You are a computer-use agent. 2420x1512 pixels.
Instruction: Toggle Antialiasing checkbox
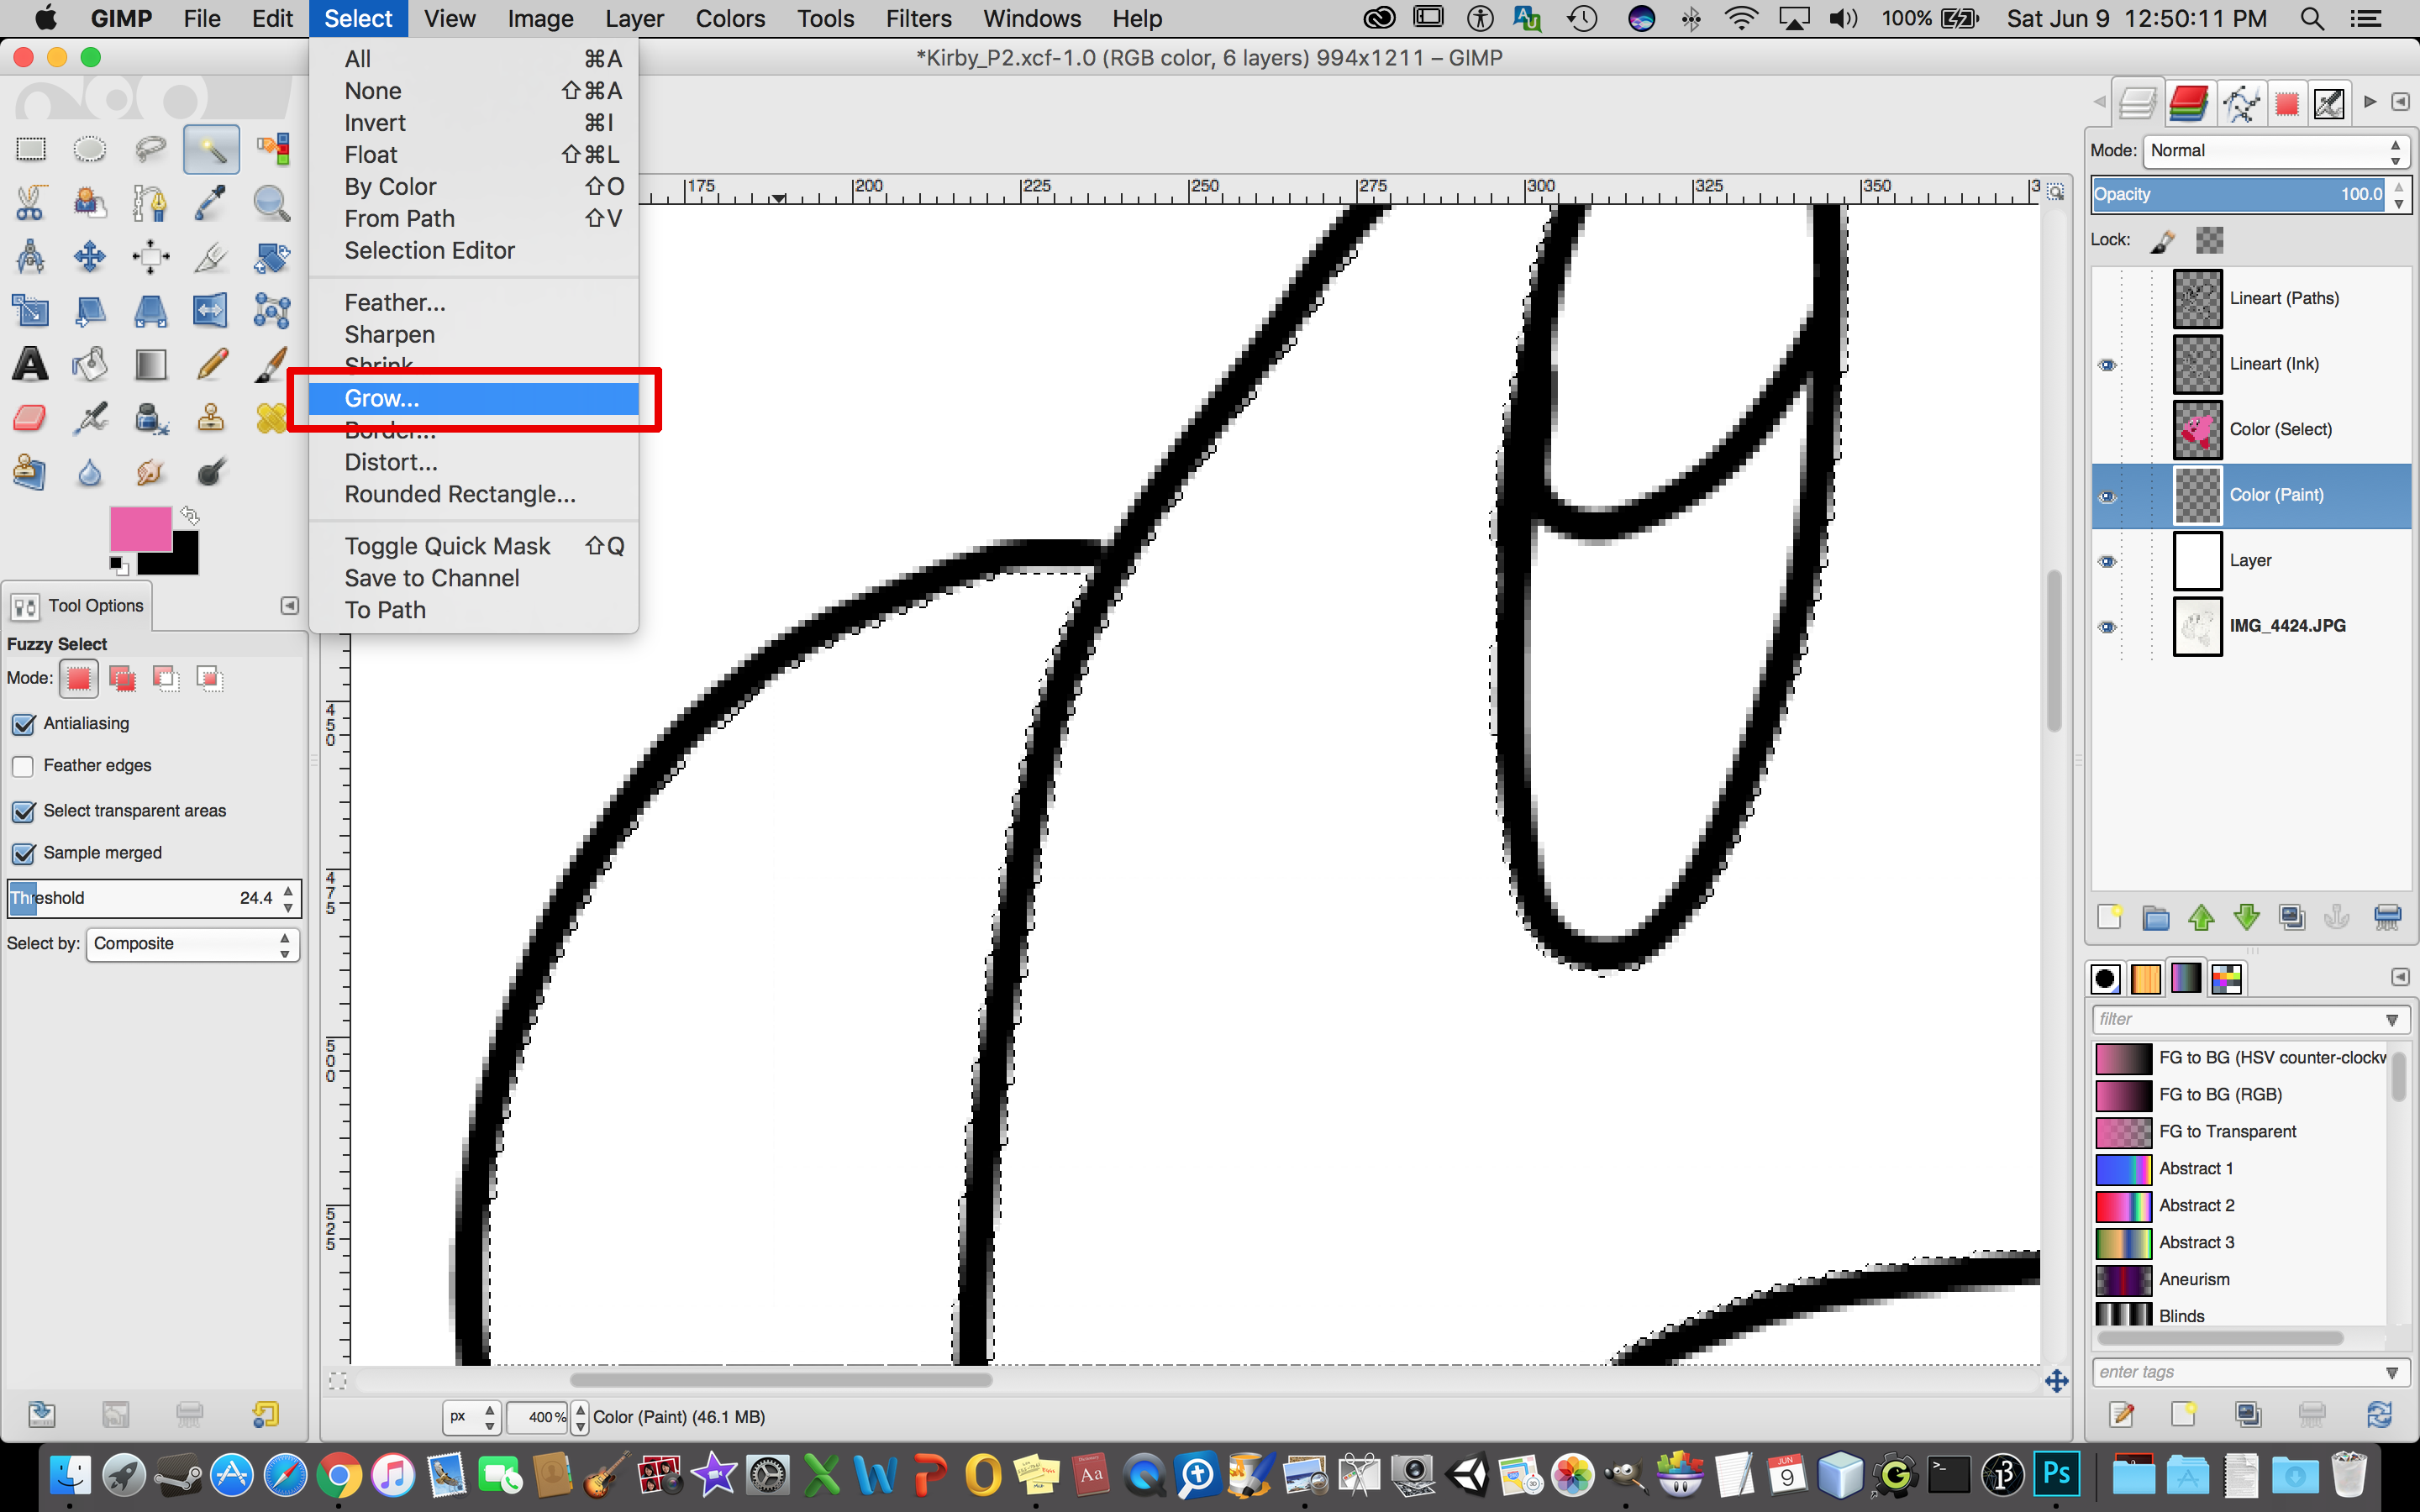23,724
